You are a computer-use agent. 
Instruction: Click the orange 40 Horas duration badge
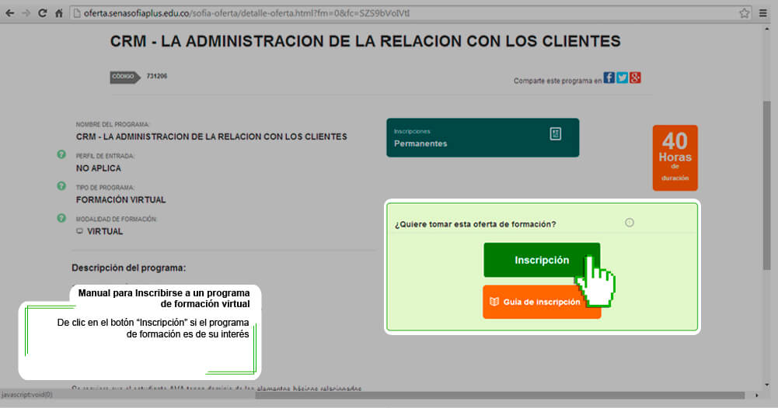click(675, 157)
